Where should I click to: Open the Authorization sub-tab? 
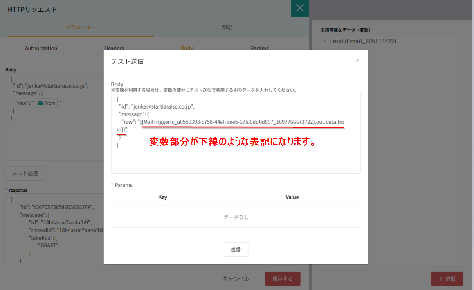(x=41, y=48)
